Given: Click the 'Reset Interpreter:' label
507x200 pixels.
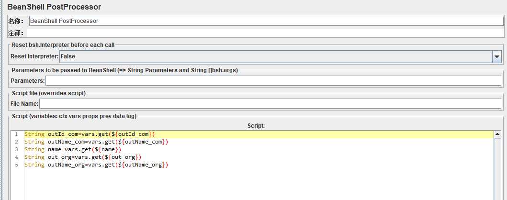Looking at the screenshot, I should click(34, 56).
